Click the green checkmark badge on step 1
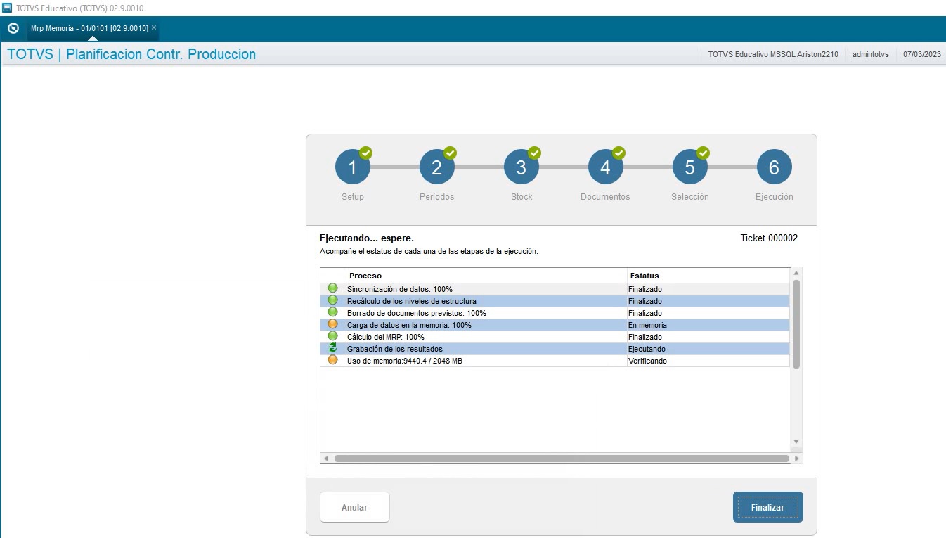This screenshot has width=946, height=538. coord(366,153)
